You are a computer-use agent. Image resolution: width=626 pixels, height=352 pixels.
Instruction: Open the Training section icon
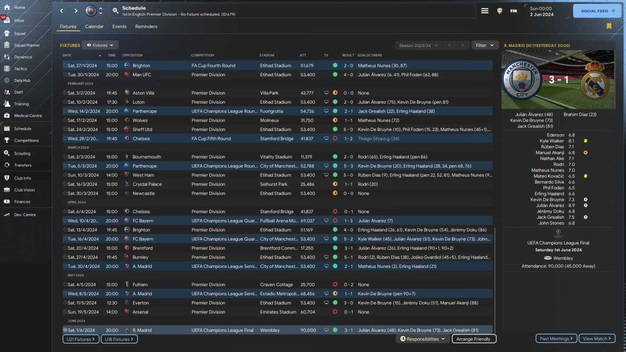(7, 104)
